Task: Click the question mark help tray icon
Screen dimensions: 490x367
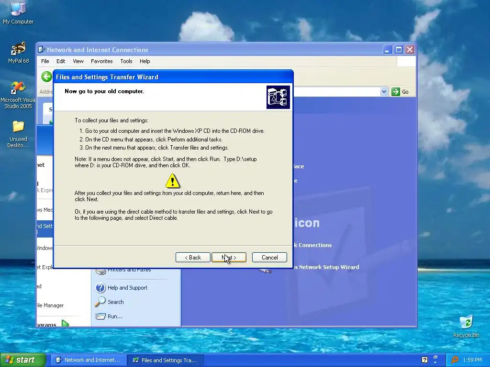Action: click(424, 360)
